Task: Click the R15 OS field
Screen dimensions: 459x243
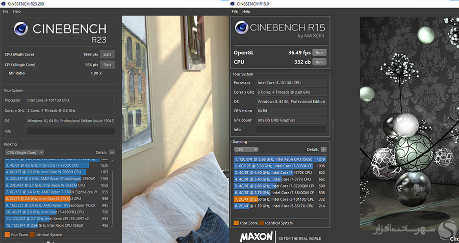Action: (291, 102)
